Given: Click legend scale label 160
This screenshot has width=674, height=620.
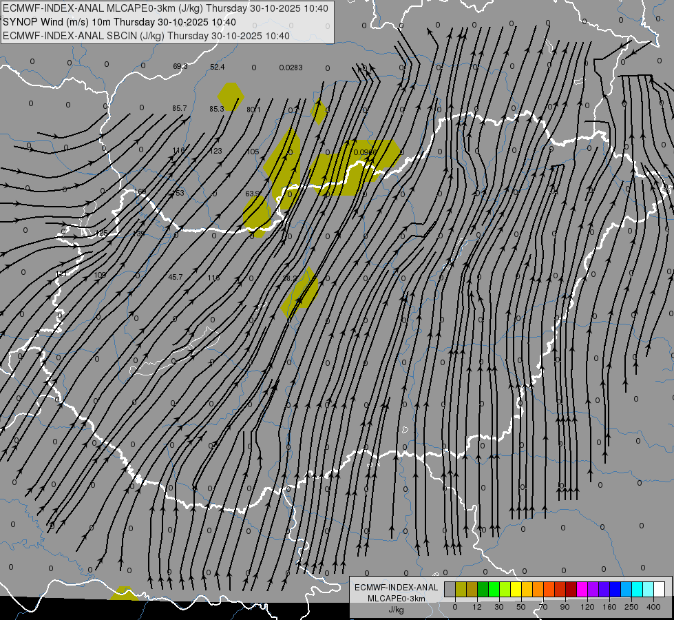Looking at the screenshot, I should [x=609, y=607].
